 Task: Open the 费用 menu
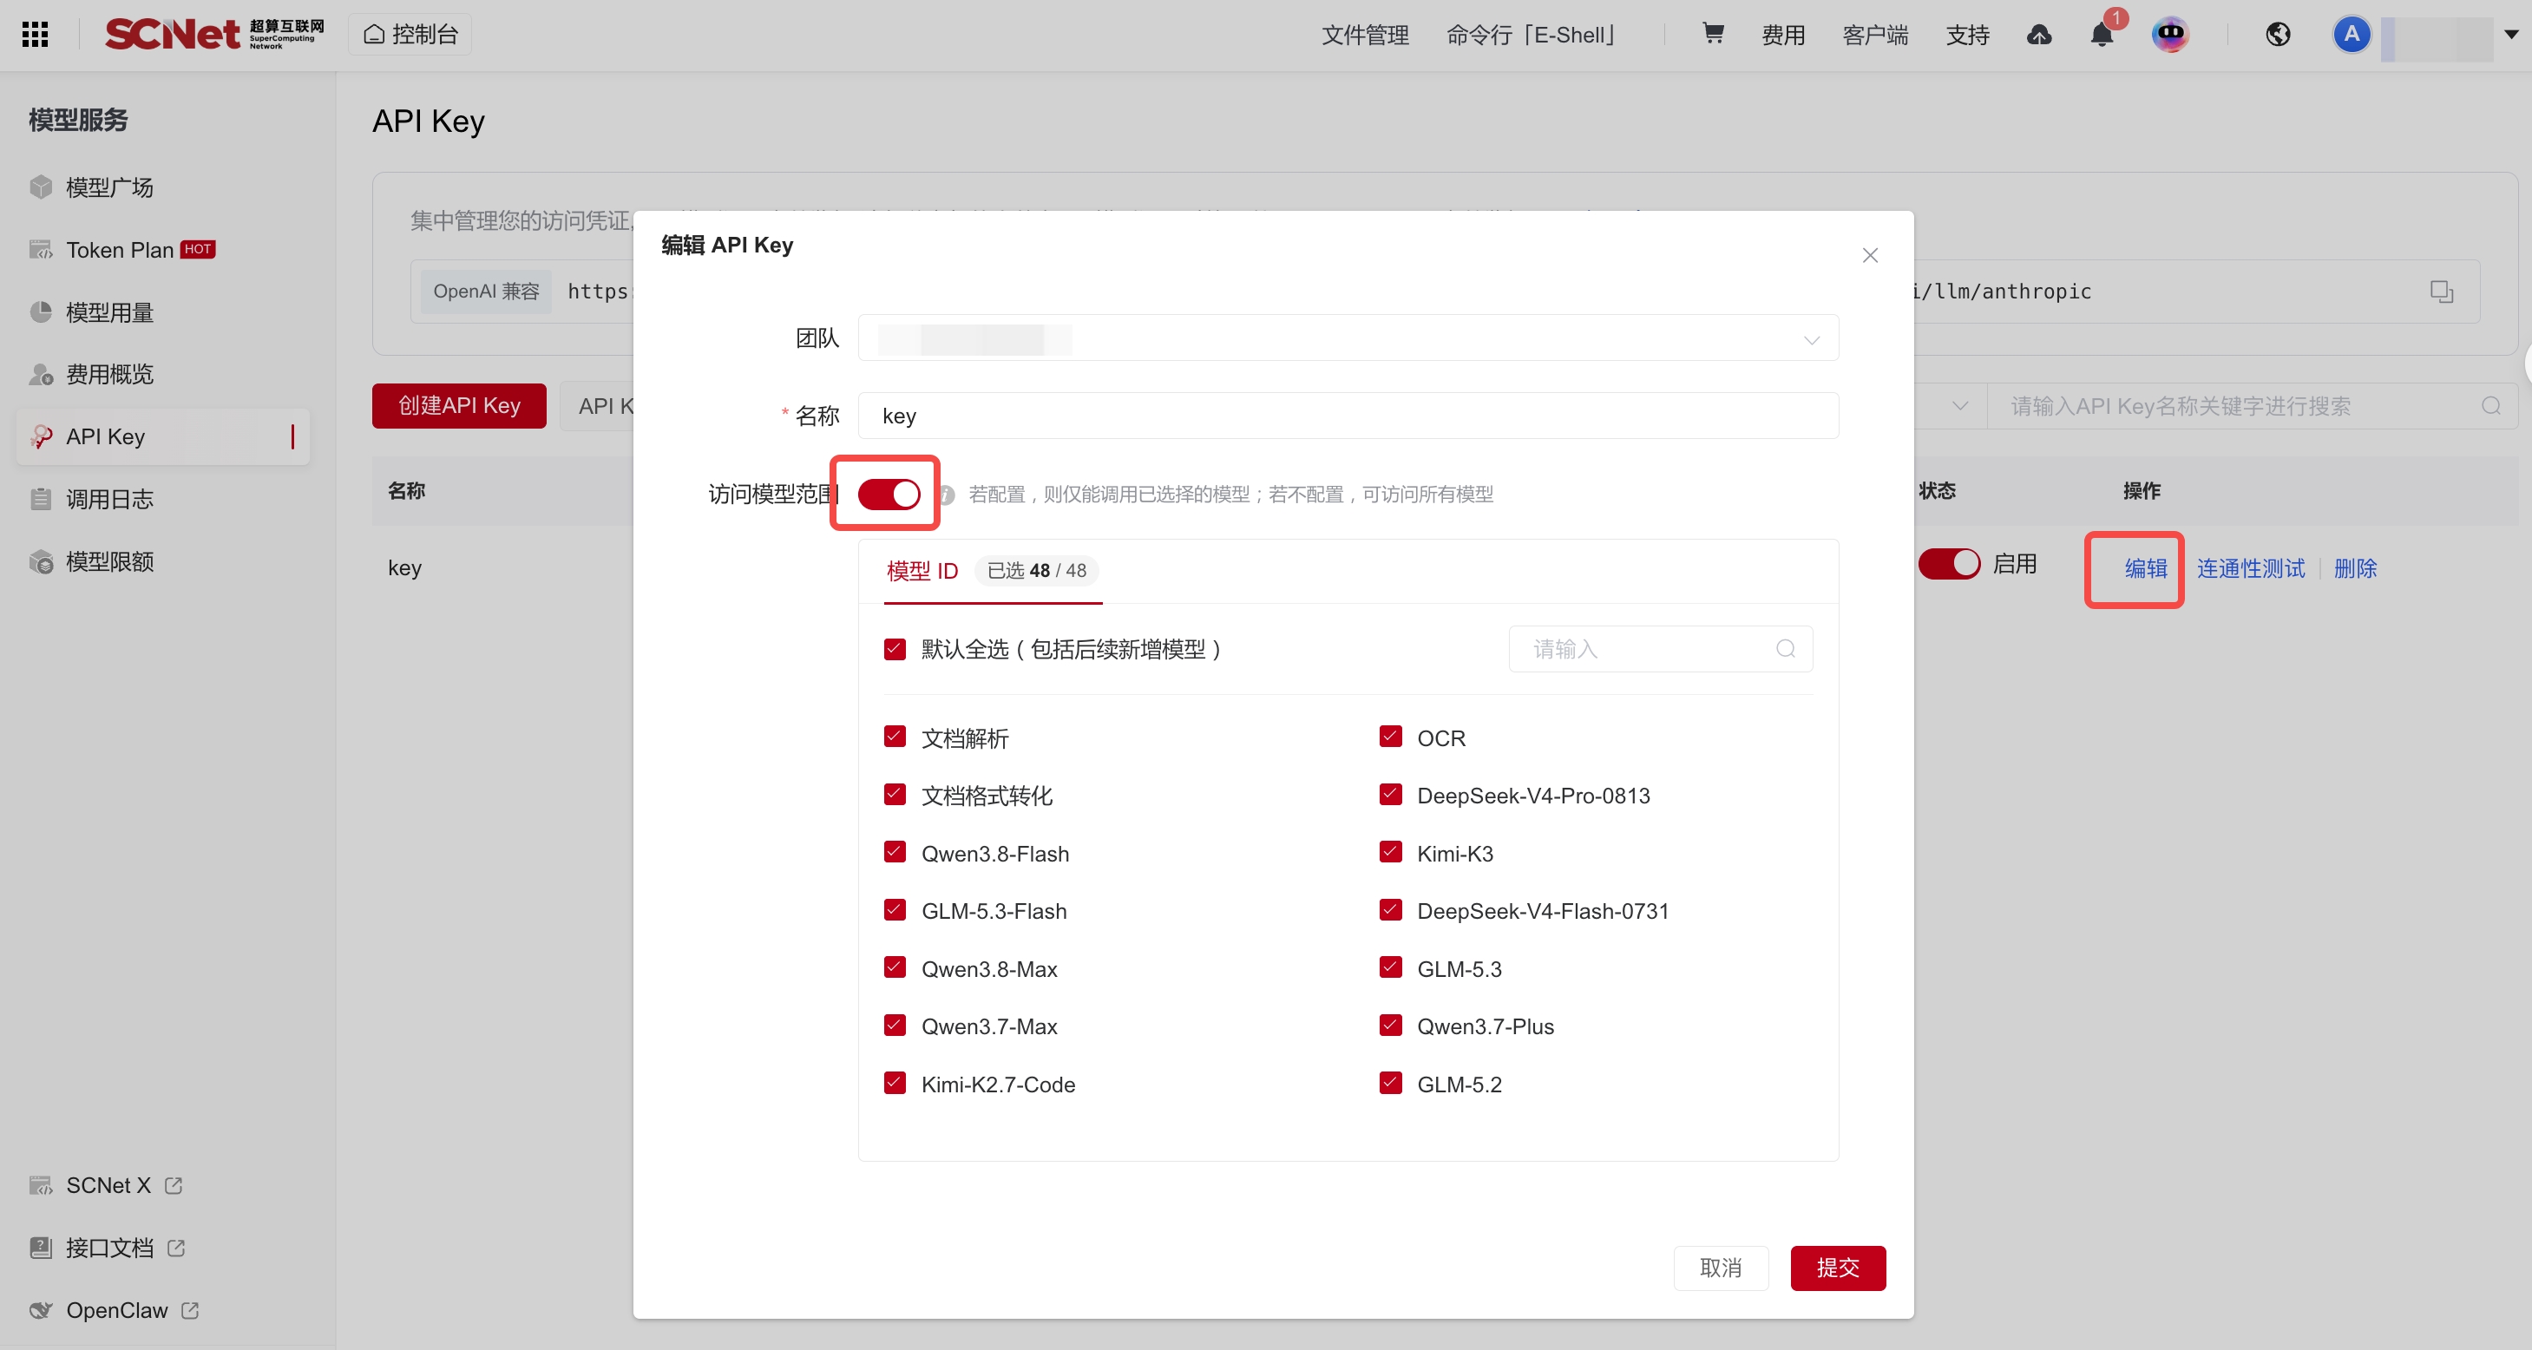pos(1783,36)
